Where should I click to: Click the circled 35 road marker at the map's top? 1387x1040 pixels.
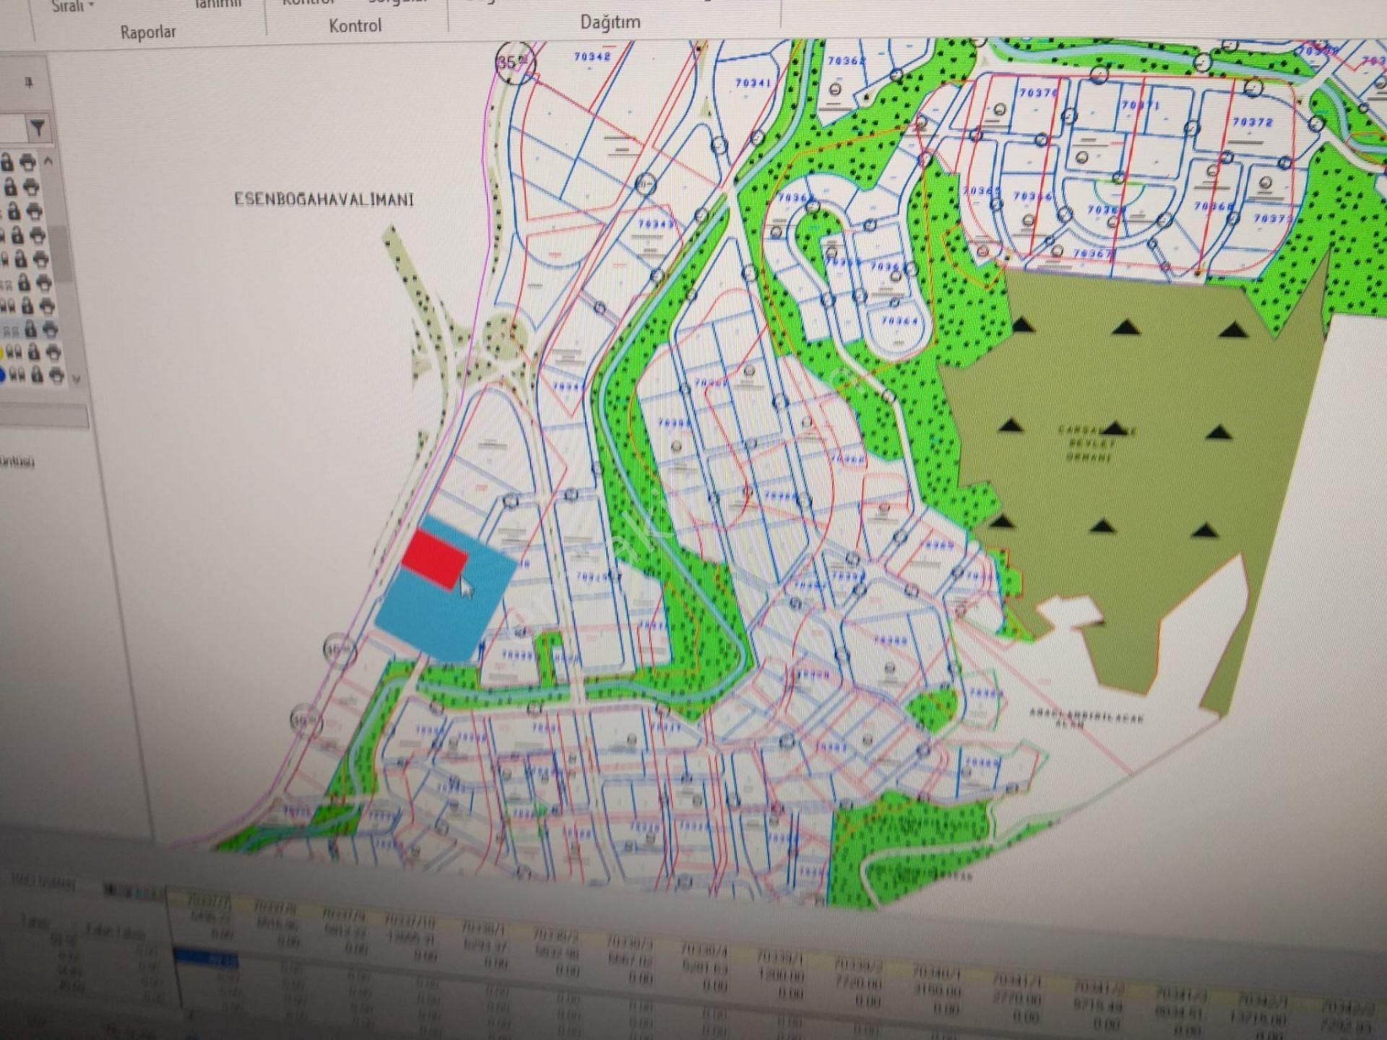(x=515, y=63)
